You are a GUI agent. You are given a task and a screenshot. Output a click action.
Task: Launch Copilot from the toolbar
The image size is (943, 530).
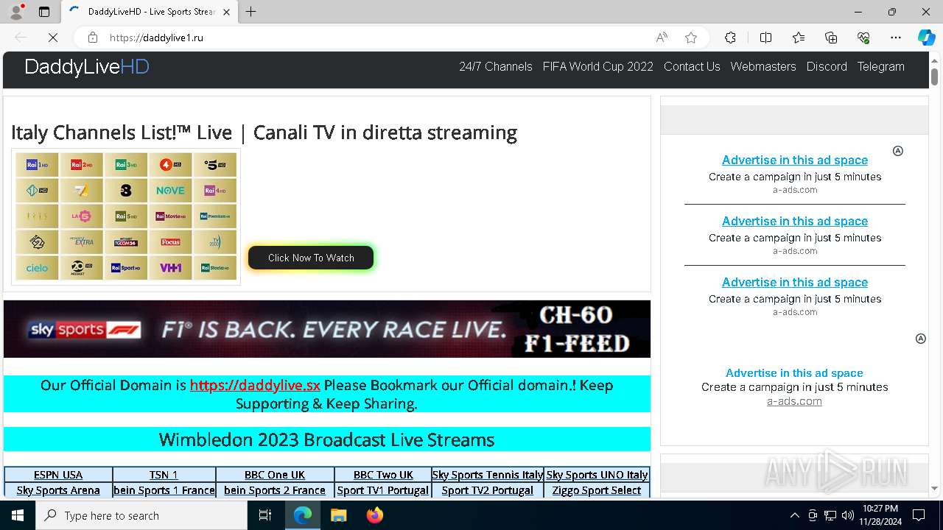tap(926, 38)
